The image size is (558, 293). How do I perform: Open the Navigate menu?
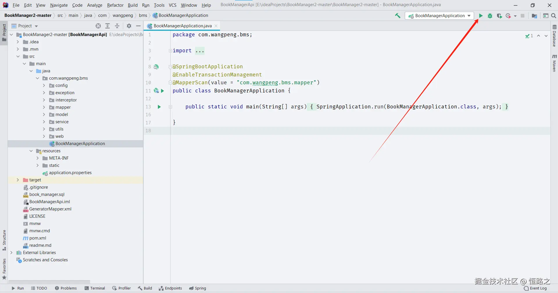(x=59, y=5)
